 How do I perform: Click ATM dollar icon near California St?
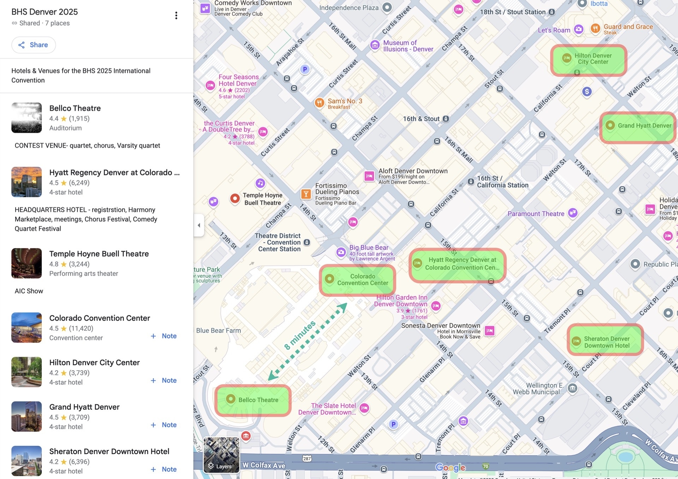587,92
